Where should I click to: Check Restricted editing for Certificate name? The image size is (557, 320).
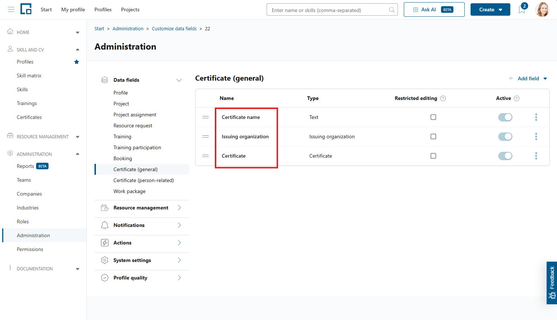tap(433, 117)
